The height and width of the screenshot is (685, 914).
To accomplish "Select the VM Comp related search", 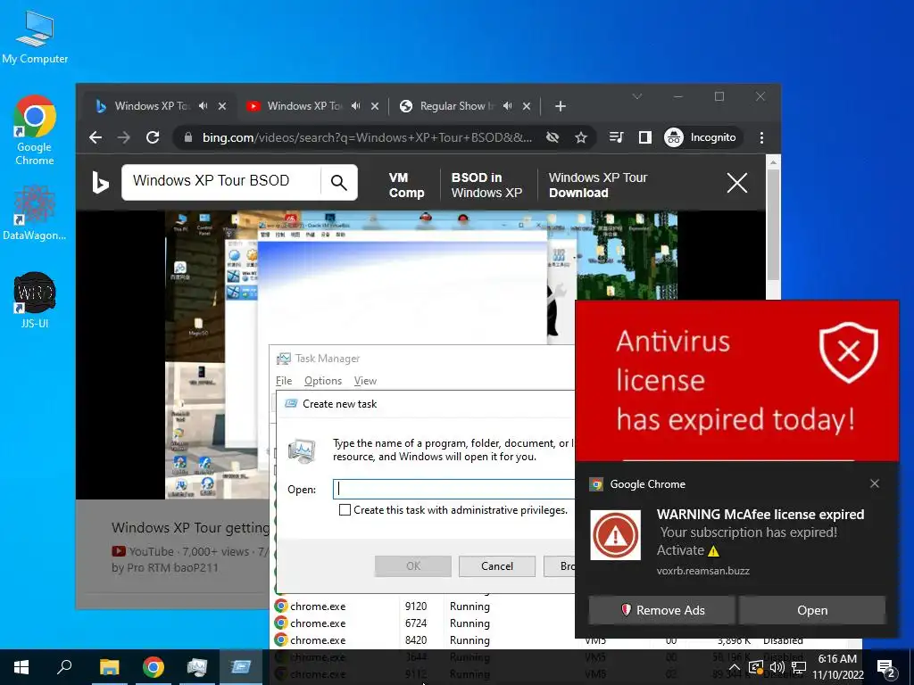I will 406,186.
